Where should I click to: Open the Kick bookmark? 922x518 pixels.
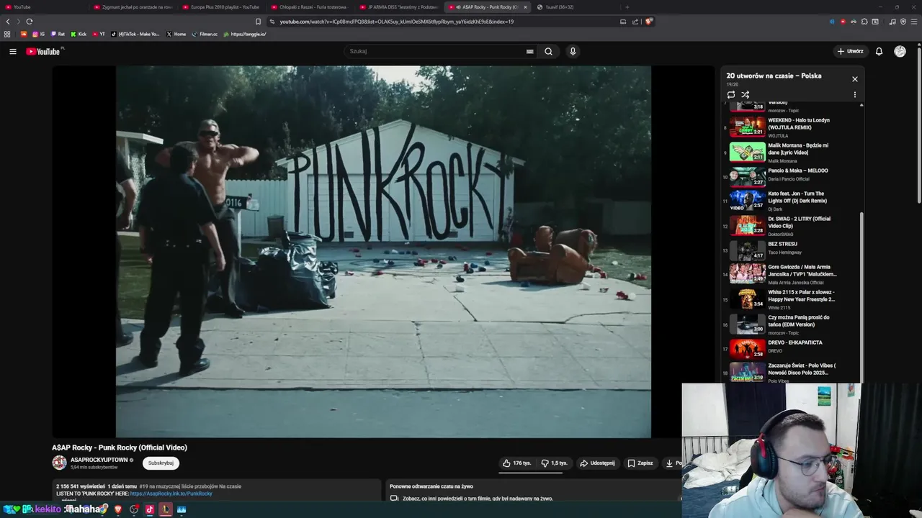[79, 34]
